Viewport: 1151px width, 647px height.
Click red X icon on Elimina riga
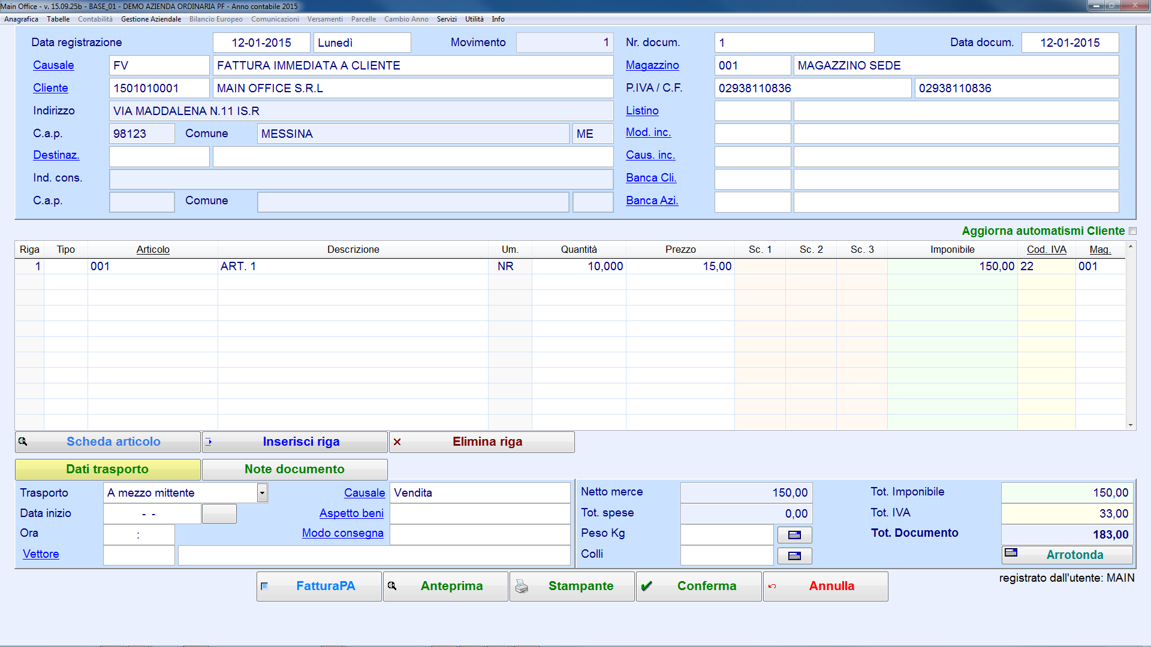click(397, 442)
